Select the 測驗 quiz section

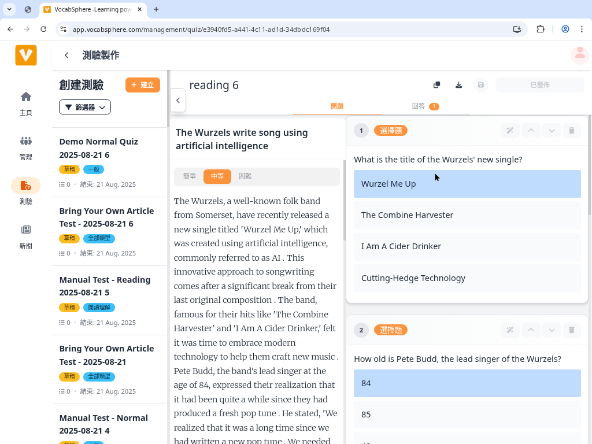point(25,192)
